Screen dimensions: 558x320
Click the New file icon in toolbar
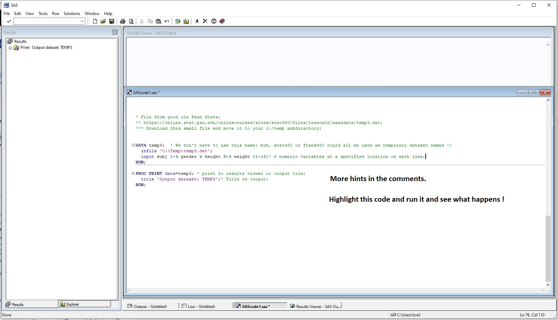click(95, 21)
